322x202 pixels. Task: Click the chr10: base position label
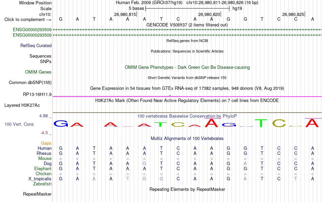pyautogui.click(x=45, y=14)
